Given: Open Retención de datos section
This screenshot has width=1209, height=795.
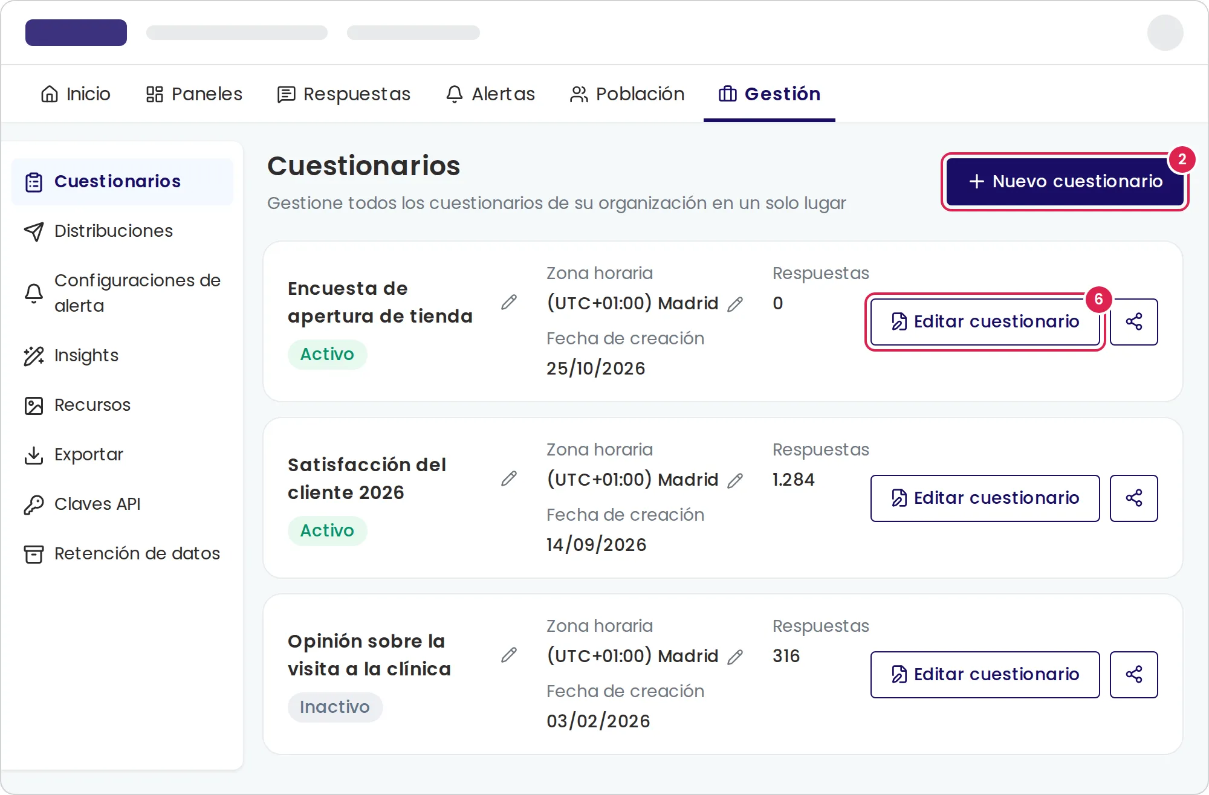Looking at the screenshot, I should (x=122, y=553).
